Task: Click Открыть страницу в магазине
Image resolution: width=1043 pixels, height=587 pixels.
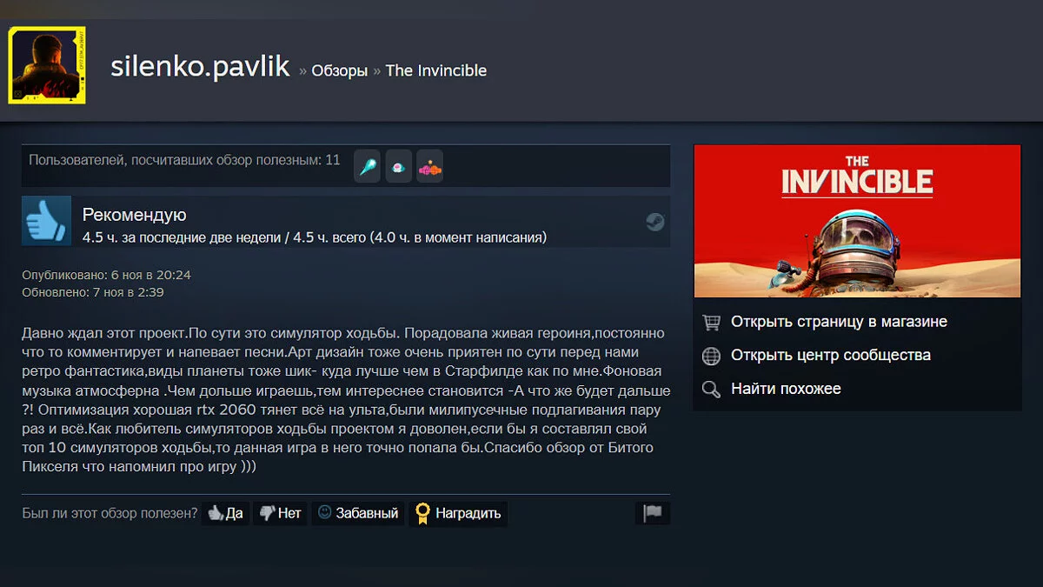Action: 839,322
